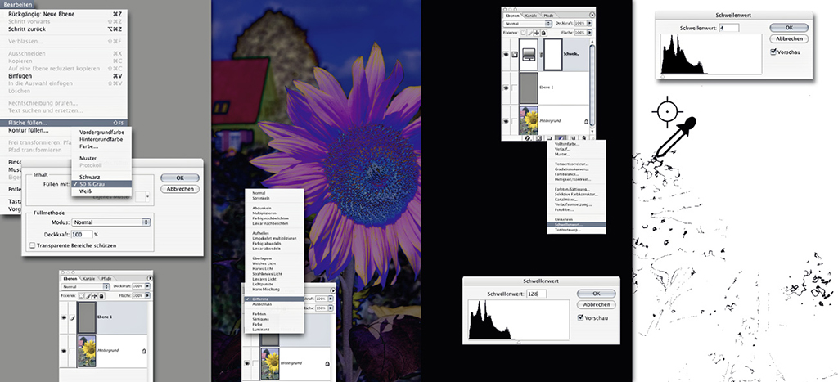Image resolution: width=838 pixels, height=382 pixels.
Task: Click the threshold slider triangle under the bottom histogram
Action: tap(518, 343)
